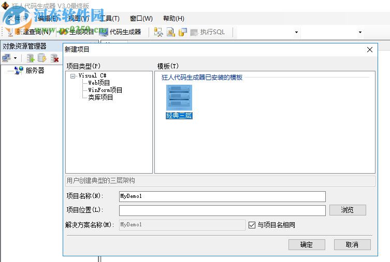
Task: Click the 项目位置 input field
Action: click(222, 210)
